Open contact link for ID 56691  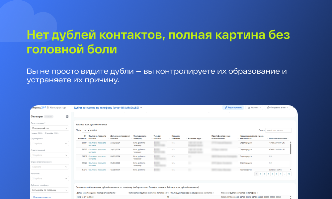[x=97, y=144]
